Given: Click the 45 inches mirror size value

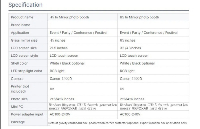Looking at the screenshot, I should 58,40.
